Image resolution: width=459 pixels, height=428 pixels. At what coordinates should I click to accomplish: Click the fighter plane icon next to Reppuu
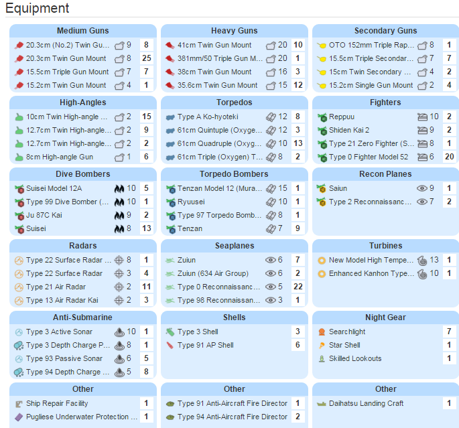(322, 117)
